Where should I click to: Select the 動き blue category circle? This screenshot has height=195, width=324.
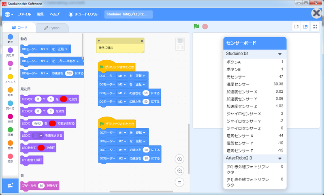(x=11, y=37)
